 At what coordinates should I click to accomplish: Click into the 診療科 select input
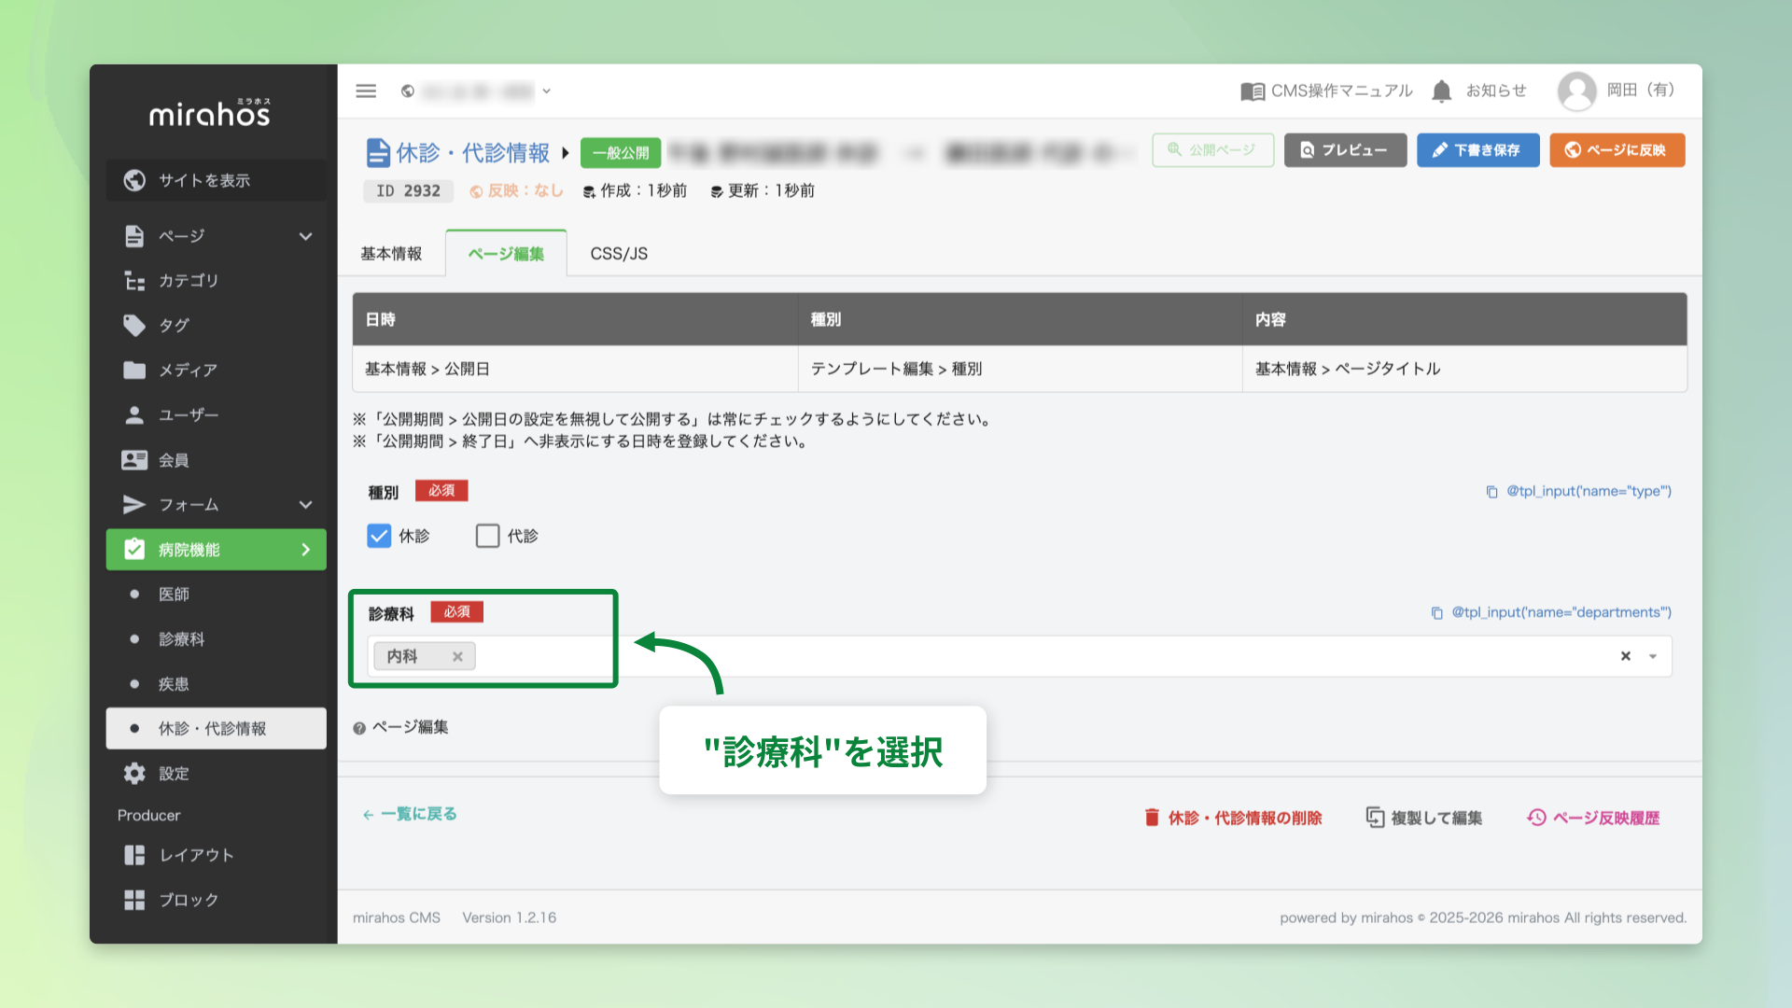[1019, 656]
